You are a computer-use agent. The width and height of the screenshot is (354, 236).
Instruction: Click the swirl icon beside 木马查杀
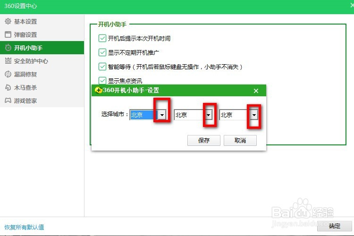pyautogui.click(x=8, y=87)
